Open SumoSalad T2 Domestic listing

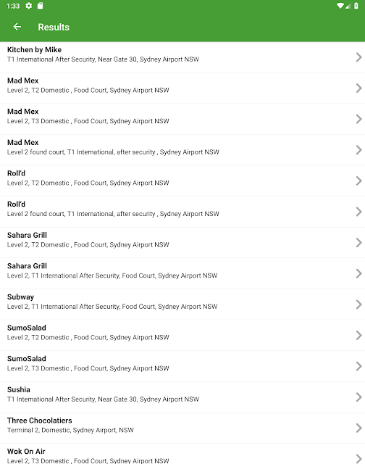[182, 335]
